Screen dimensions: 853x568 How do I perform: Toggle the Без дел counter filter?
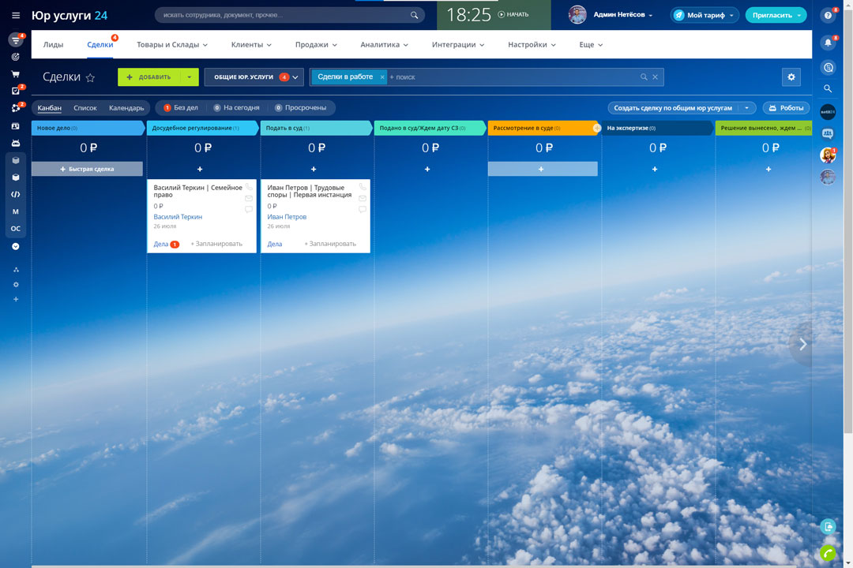tap(181, 107)
